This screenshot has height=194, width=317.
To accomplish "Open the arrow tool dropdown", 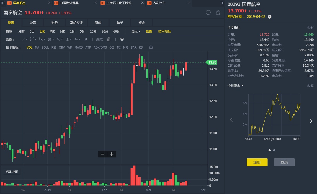I will pos(60,39).
